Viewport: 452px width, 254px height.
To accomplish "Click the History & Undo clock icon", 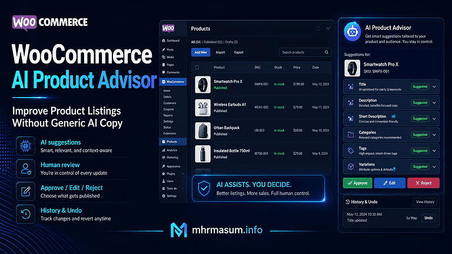I will point(348,202).
